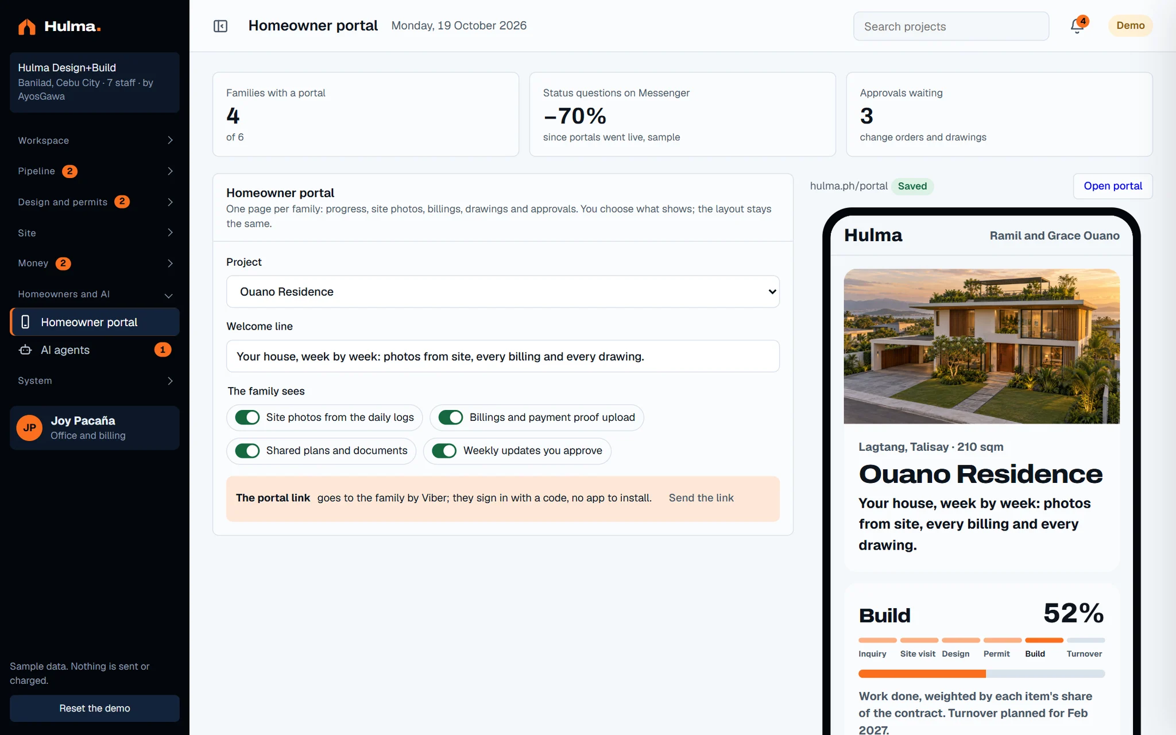Screen dimensions: 1176x735
Task: Expand the Workspace section chevron
Action: tap(170, 141)
